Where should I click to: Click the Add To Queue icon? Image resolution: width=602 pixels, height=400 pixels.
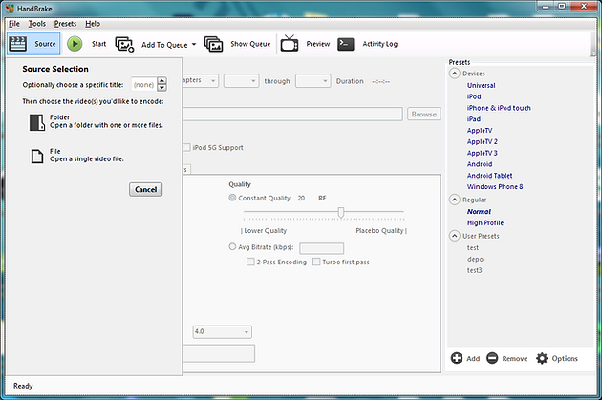click(x=124, y=45)
